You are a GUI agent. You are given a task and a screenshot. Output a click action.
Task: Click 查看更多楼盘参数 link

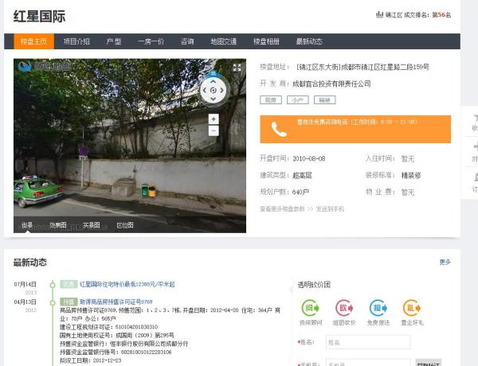tap(283, 208)
